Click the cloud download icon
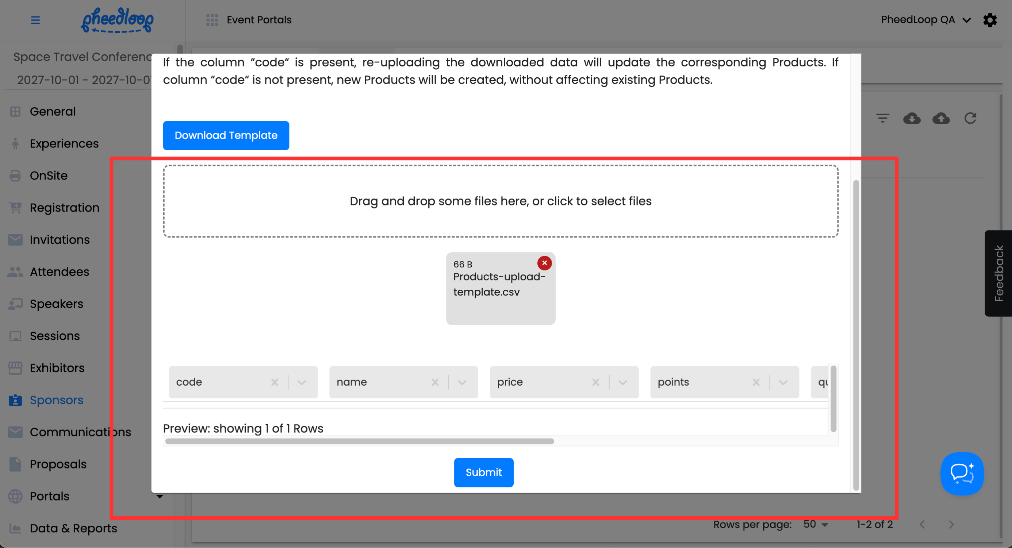The width and height of the screenshot is (1012, 548). pos(912,118)
